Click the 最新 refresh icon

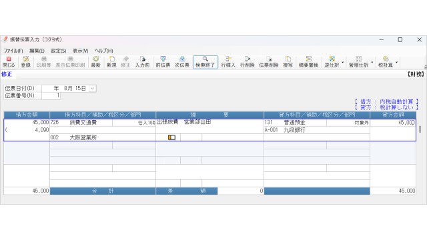pyautogui.click(x=96, y=62)
